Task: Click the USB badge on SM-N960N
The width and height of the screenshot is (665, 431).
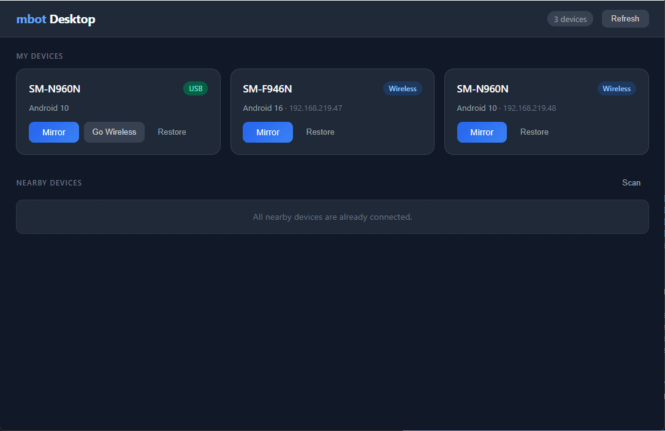Action: pyautogui.click(x=195, y=88)
